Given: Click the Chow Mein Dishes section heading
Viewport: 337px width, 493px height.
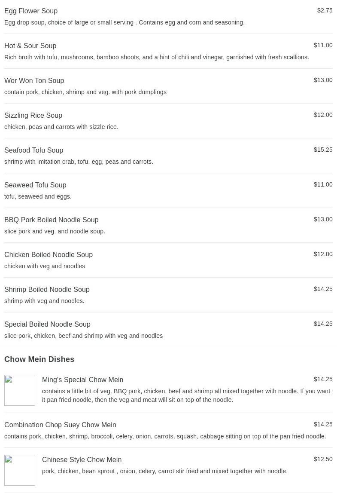Looking at the screenshot, I should [x=39, y=359].
